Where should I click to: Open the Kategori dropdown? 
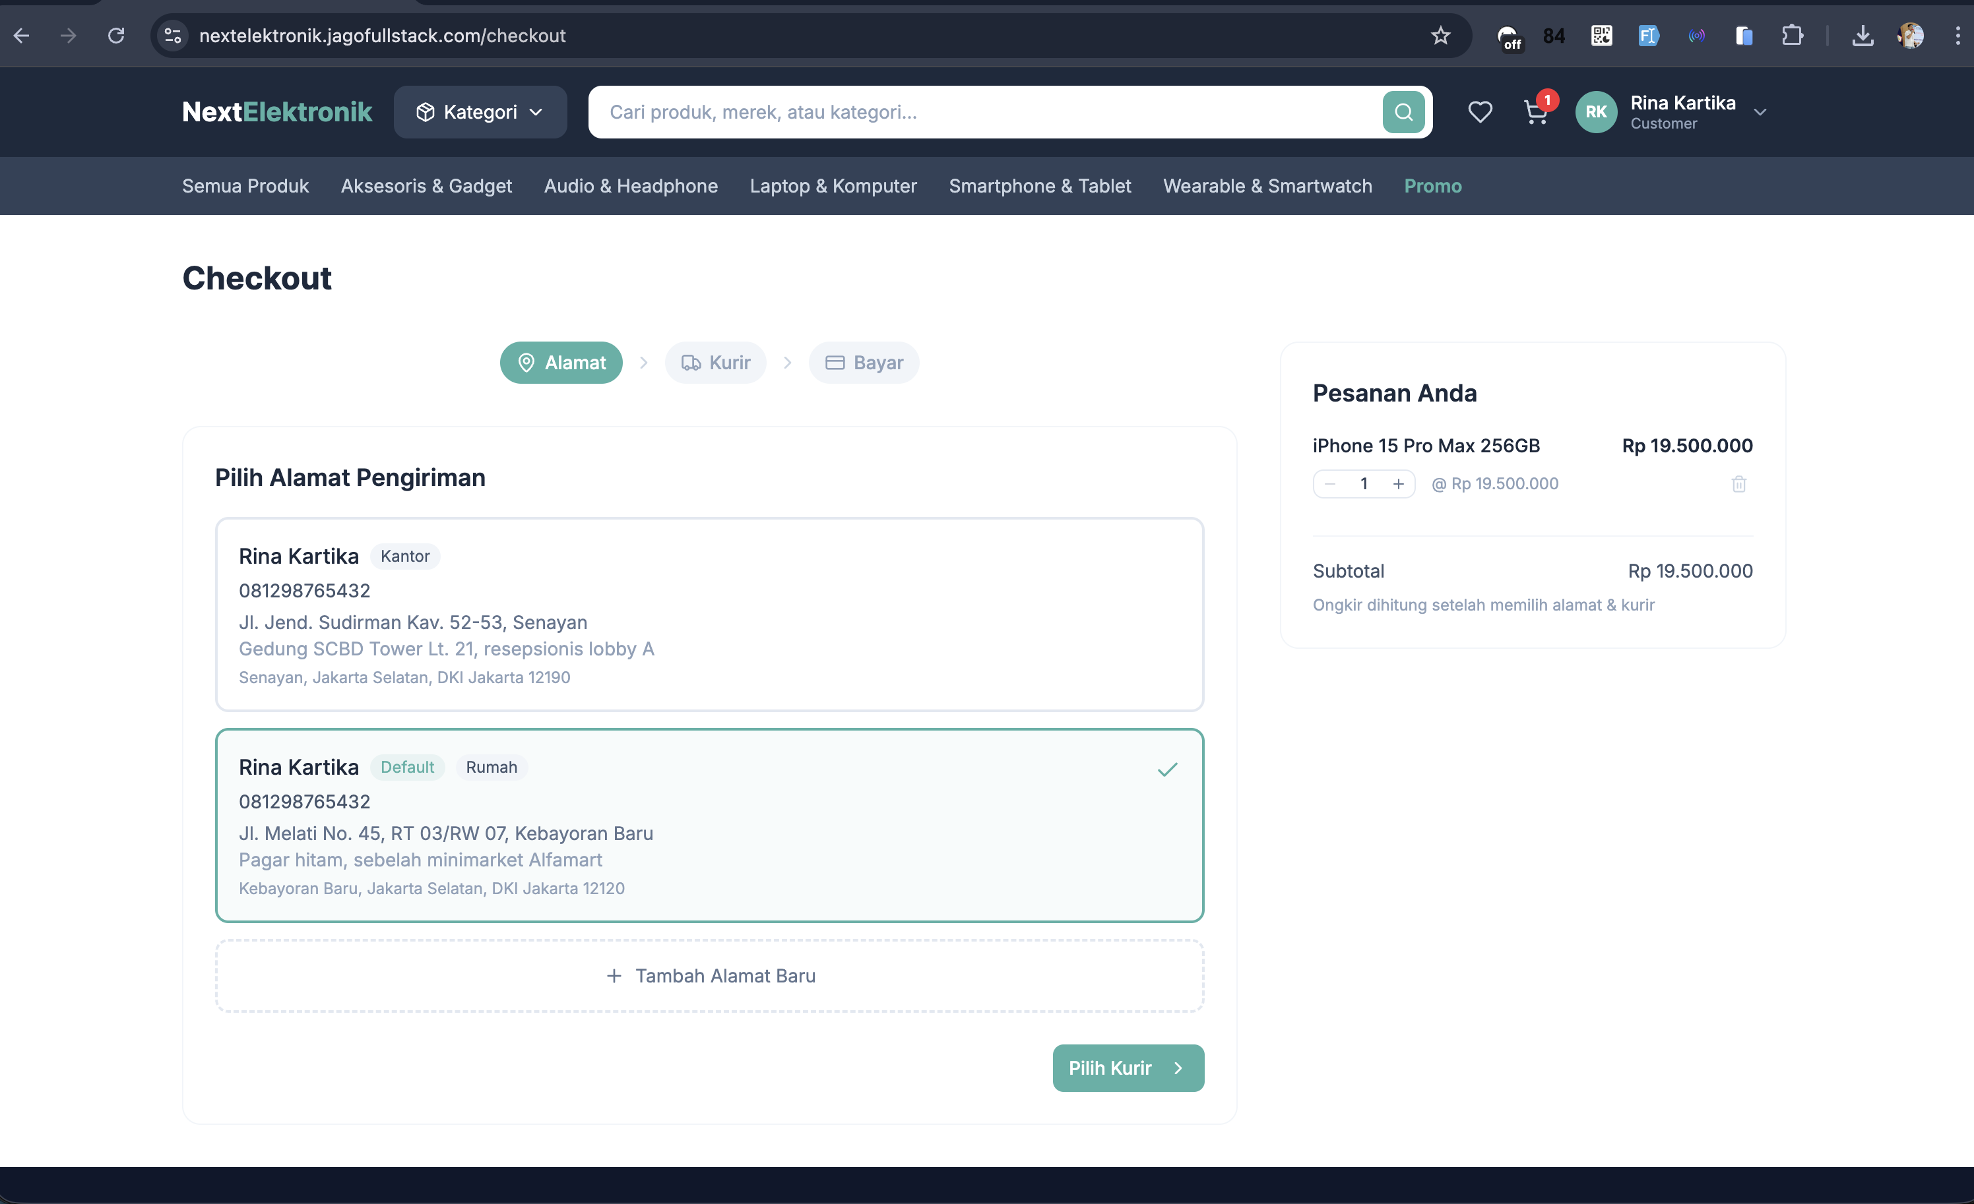(480, 112)
